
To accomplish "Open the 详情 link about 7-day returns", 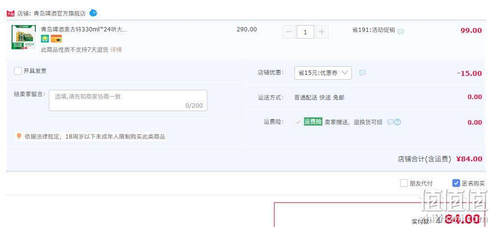I will [x=116, y=50].
